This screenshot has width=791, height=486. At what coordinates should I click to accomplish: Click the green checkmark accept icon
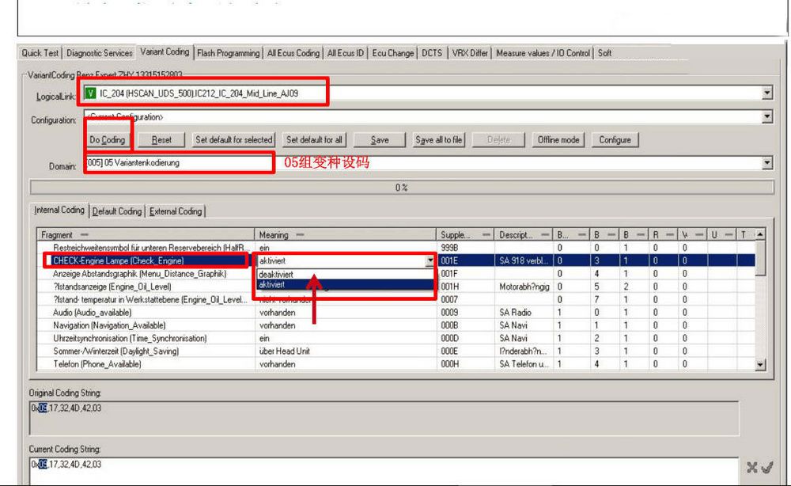click(x=766, y=468)
